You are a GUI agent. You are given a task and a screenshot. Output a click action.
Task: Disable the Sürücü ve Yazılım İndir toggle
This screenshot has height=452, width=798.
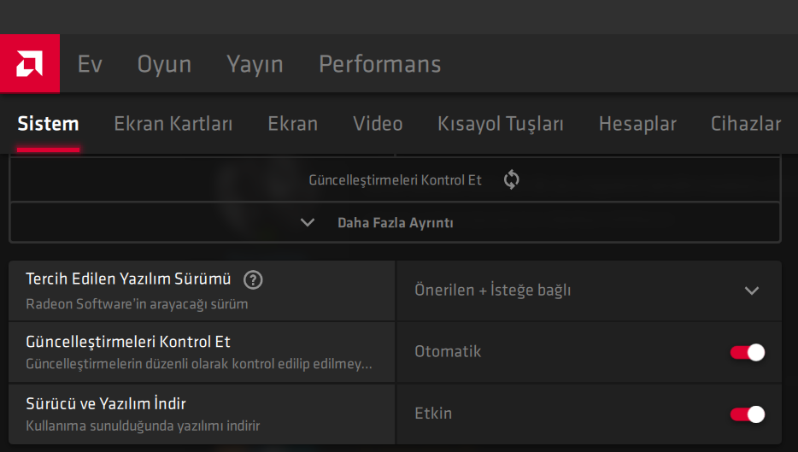(747, 414)
